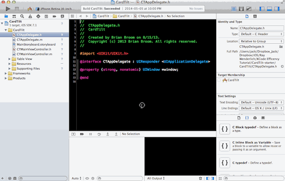Hide the Utilities pane
Screen dimensions: 285x181
tap(277, 9)
